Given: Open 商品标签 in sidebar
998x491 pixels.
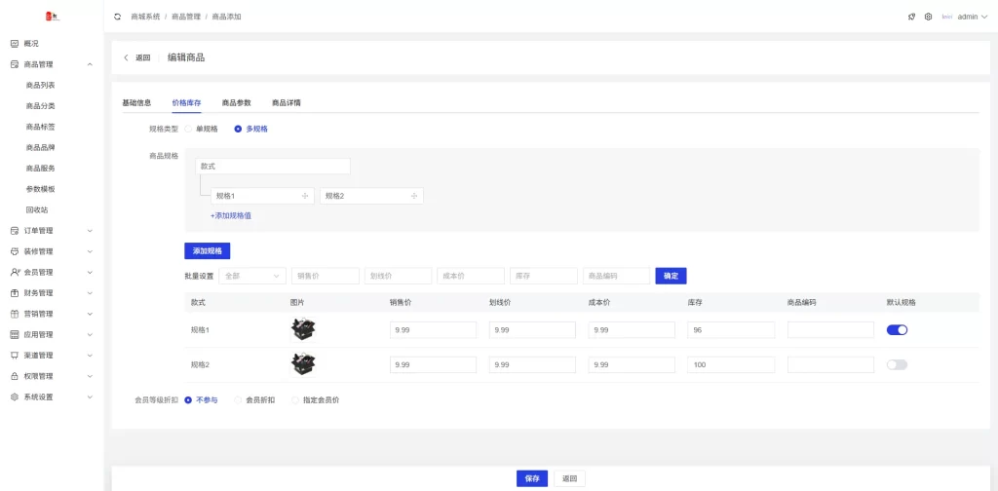Looking at the screenshot, I should pos(40,127).
